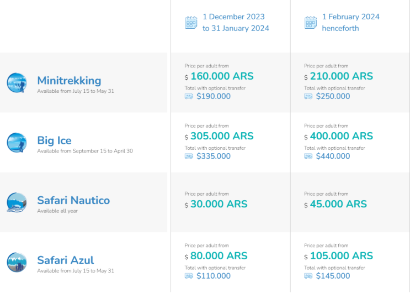Image resolution: width=410 pixels, height=293 pixels.
Task: Click the 1 February 2024 henceforth header
Action: (x=350, y=23)
